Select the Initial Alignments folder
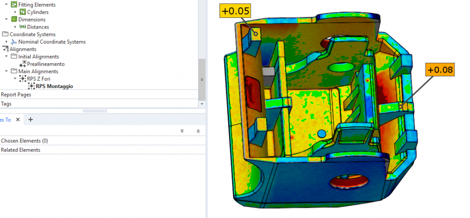The width and height of the screenshot is (470, 218). (x=39, y=56)
